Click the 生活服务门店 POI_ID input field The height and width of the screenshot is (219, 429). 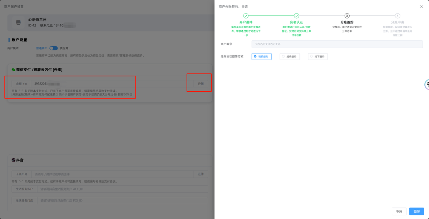(122, 200)
